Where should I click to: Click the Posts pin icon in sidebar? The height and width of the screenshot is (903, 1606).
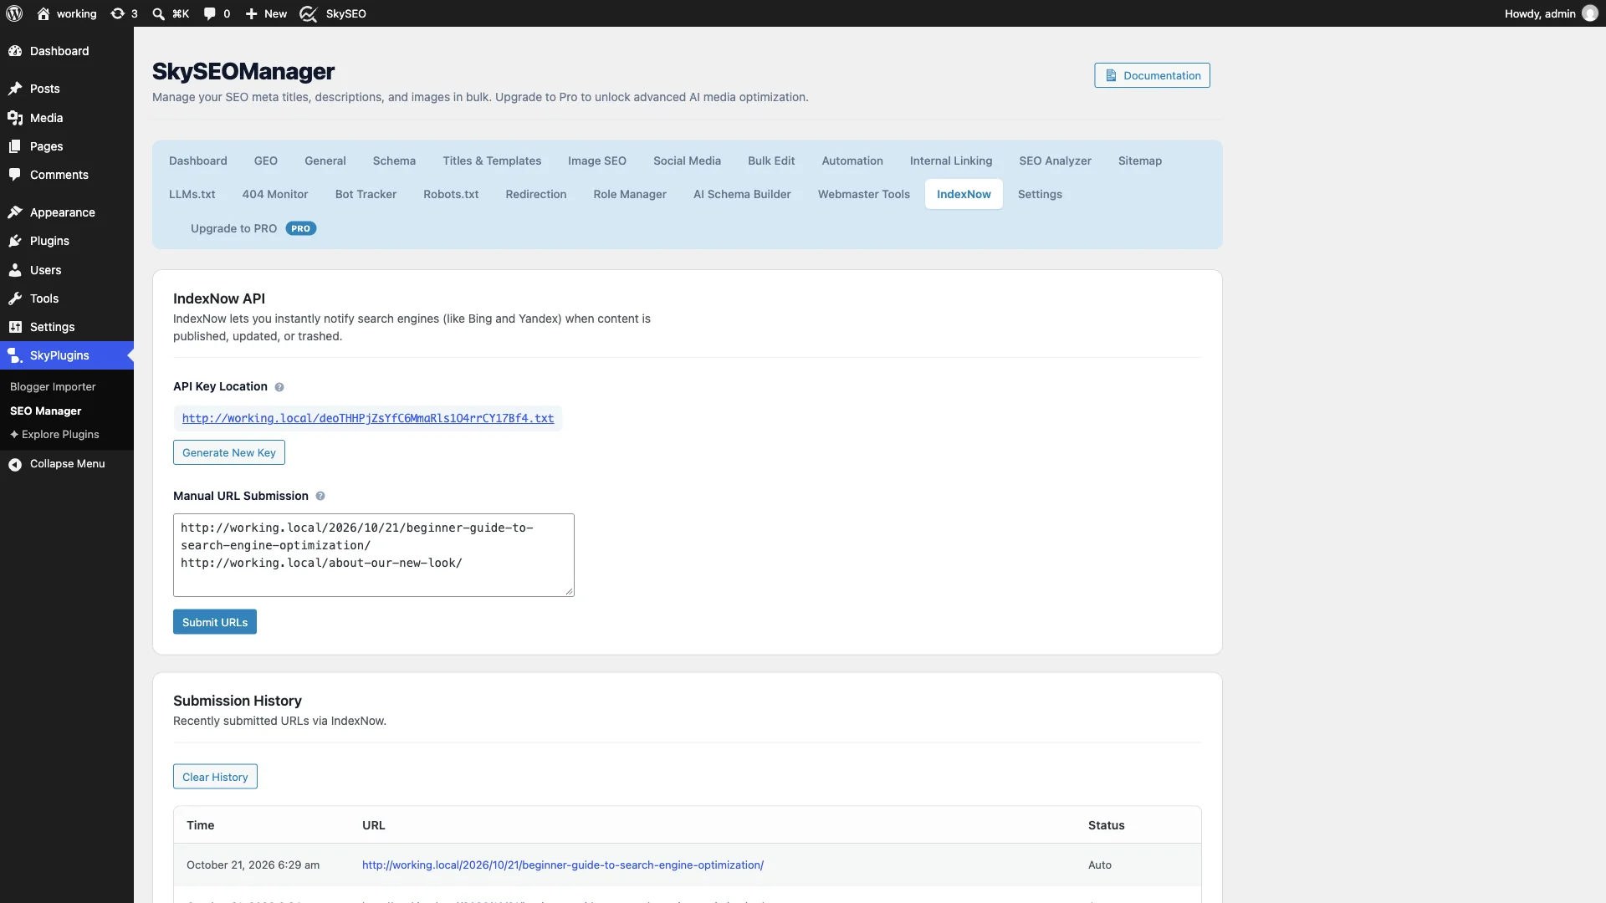(x=15, y=89)
